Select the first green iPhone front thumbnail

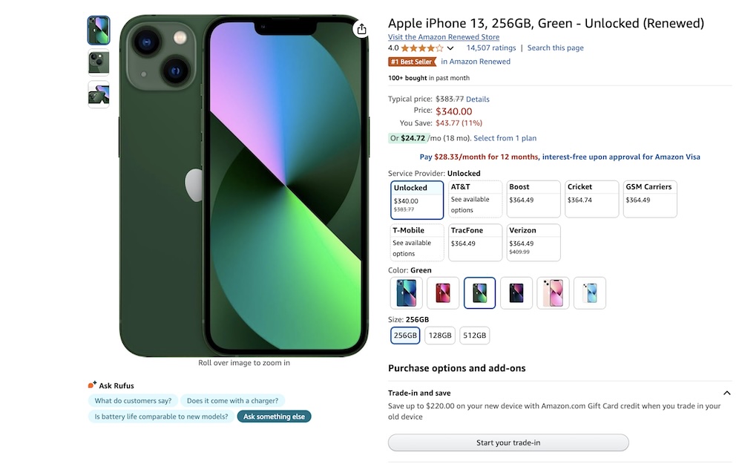click(x=99, y=30)
